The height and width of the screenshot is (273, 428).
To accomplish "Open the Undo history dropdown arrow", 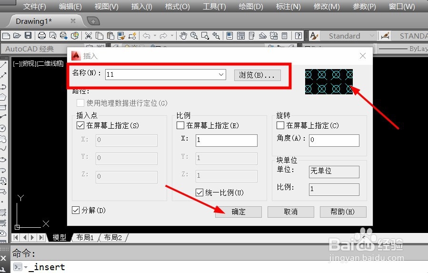I will pyautogui.click(x=155, y=36).
